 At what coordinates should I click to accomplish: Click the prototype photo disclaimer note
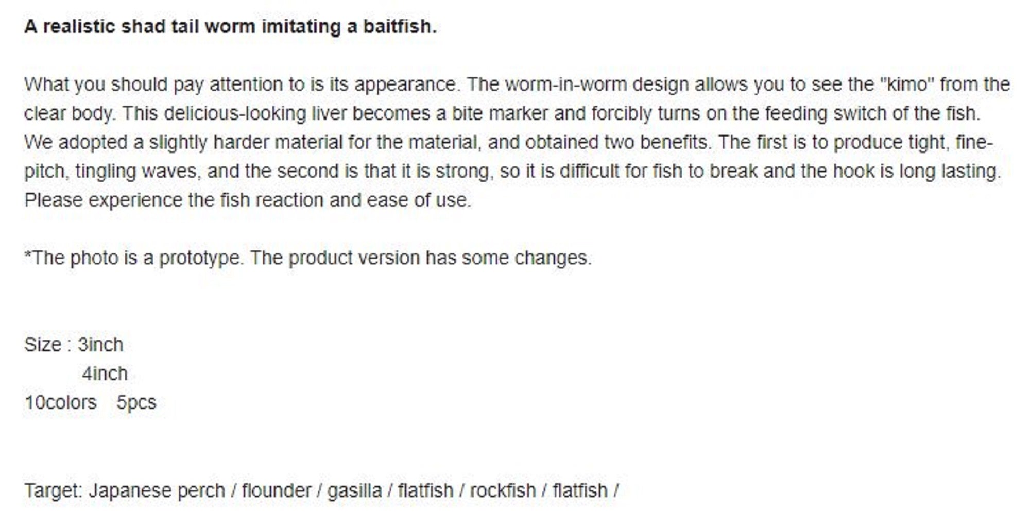click(x=308, y=258)
